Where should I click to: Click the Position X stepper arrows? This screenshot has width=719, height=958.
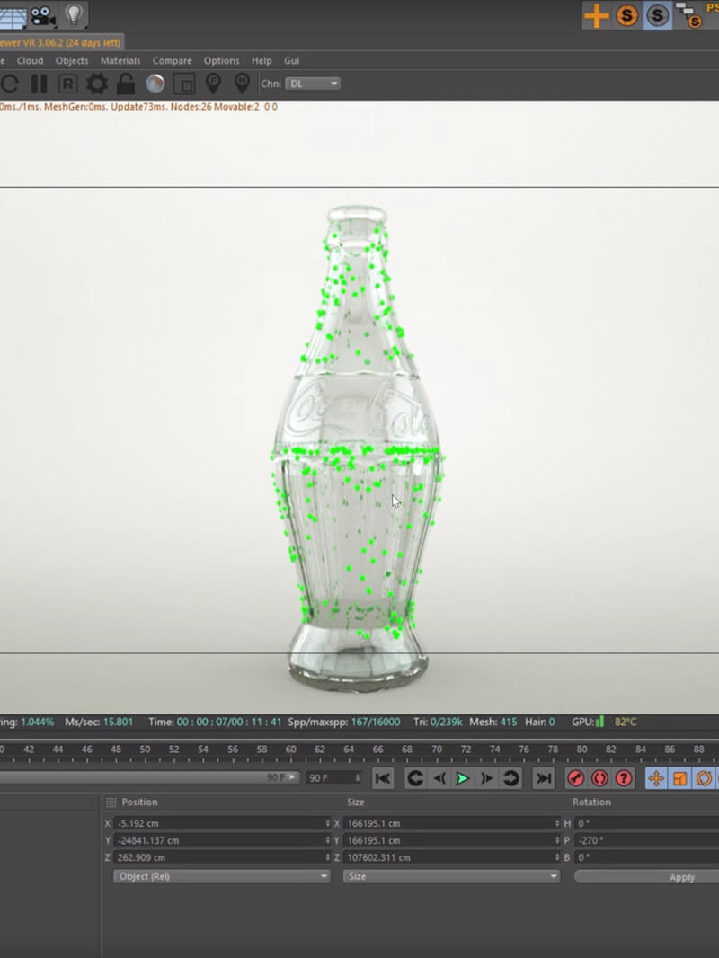327,823
